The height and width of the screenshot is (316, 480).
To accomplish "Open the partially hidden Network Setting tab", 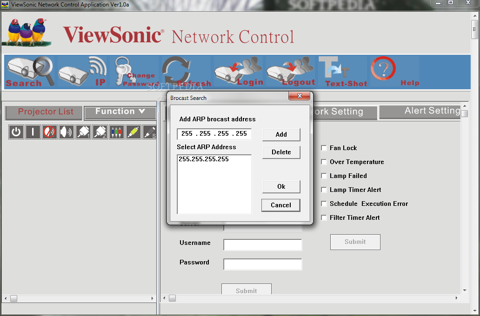I will pos(345,112).
